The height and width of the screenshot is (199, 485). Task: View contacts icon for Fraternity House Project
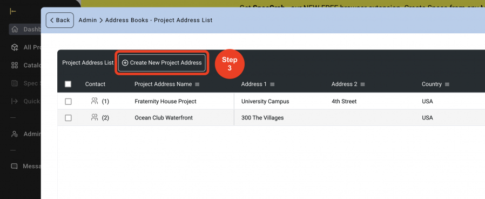point(95,101)
